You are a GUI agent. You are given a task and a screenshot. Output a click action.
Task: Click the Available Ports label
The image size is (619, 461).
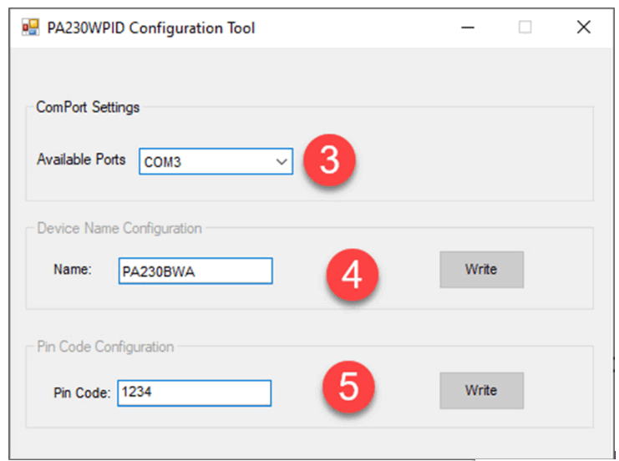[x=81, y=160]
